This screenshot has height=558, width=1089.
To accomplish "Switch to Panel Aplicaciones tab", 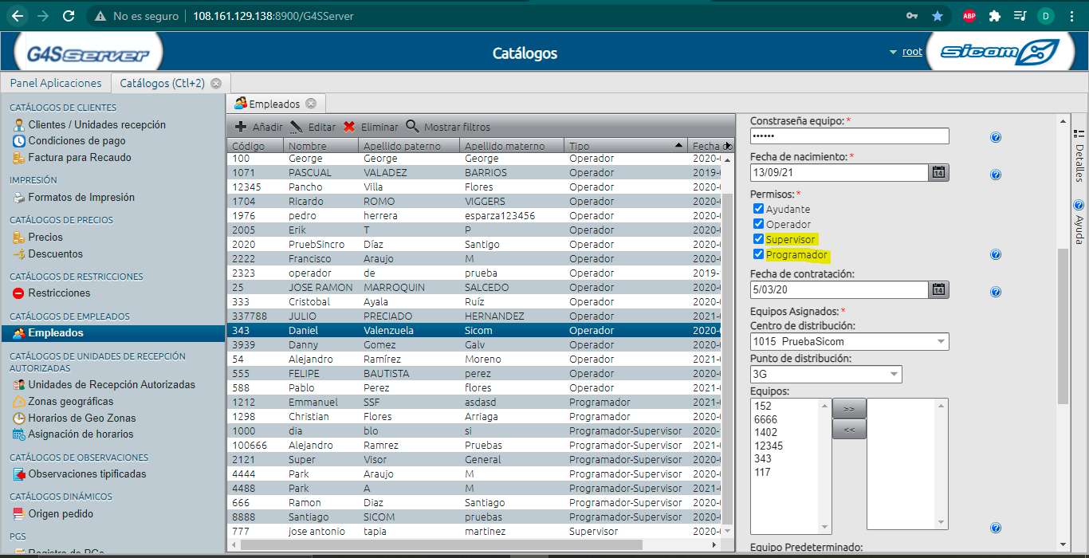I will [56, 83].
